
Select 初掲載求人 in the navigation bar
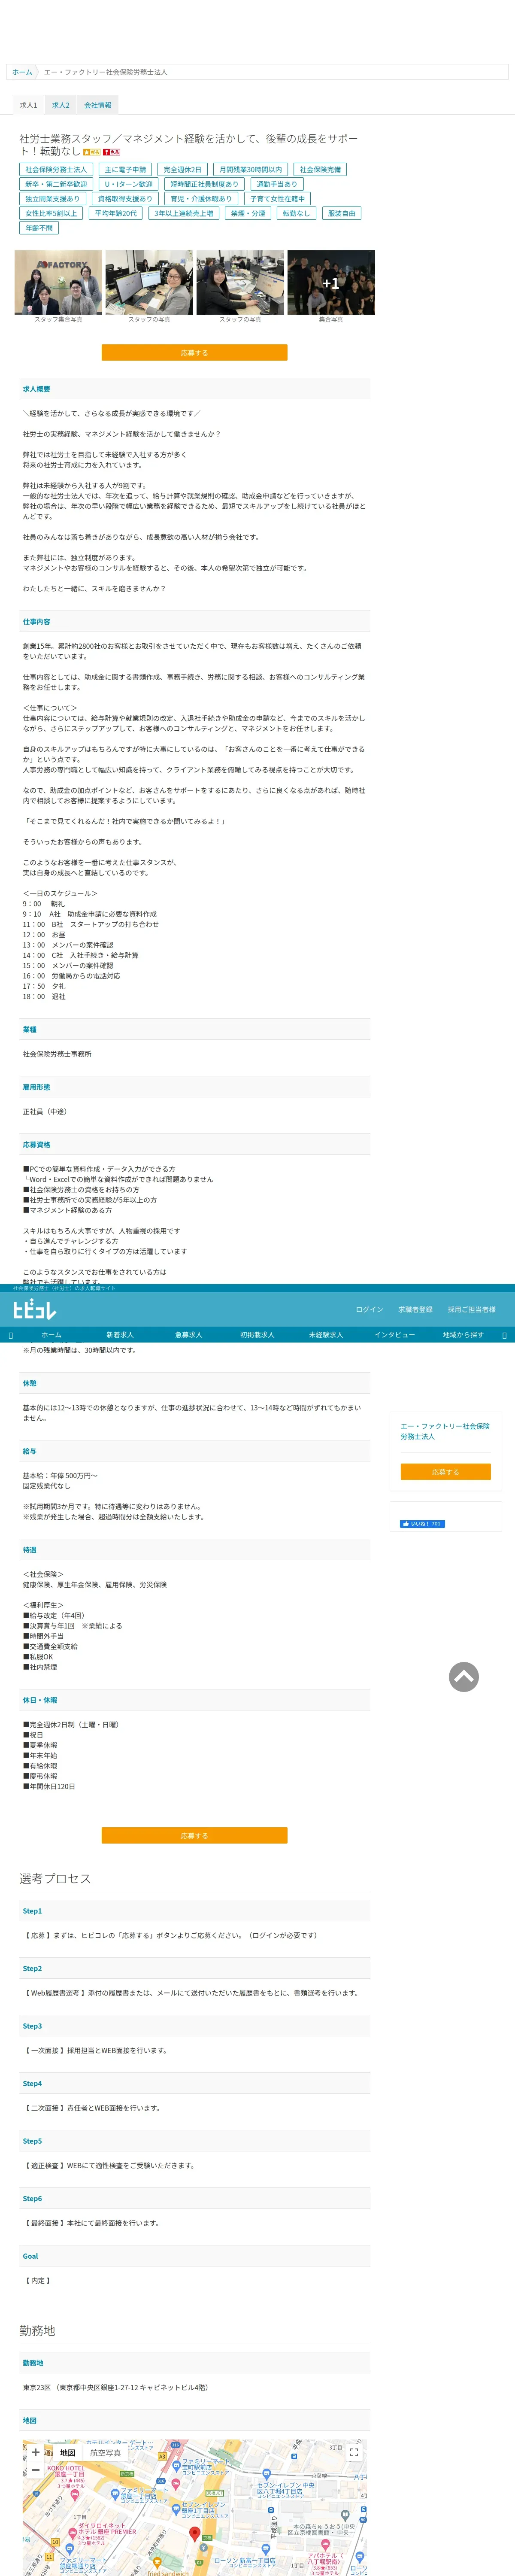(256, 1335)
